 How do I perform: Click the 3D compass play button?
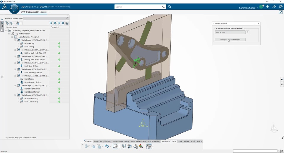point(14,9)
